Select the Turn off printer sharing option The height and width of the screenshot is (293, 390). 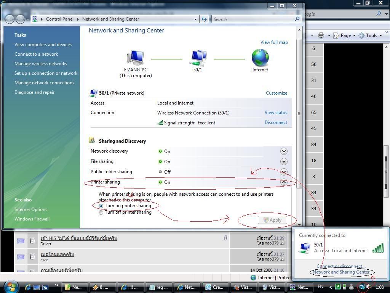101,212
